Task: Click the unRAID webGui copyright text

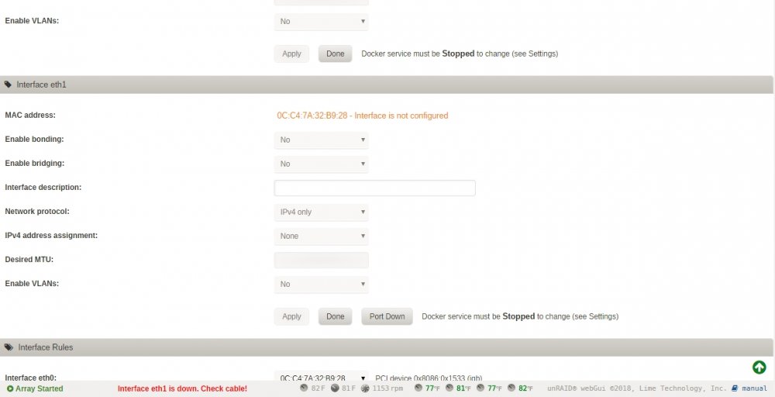Action: click(x=637, y=388)
